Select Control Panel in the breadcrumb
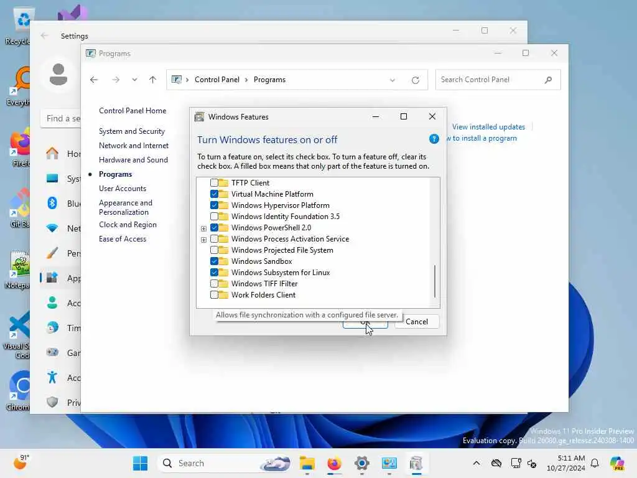637x478 pixels. 217,80
